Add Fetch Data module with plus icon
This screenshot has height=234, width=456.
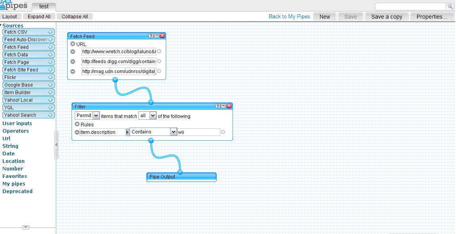point(50,55)
